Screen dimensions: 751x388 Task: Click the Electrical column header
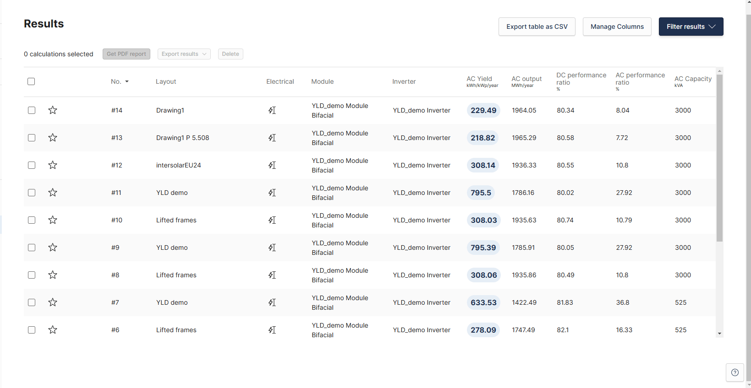click(280, 81)
